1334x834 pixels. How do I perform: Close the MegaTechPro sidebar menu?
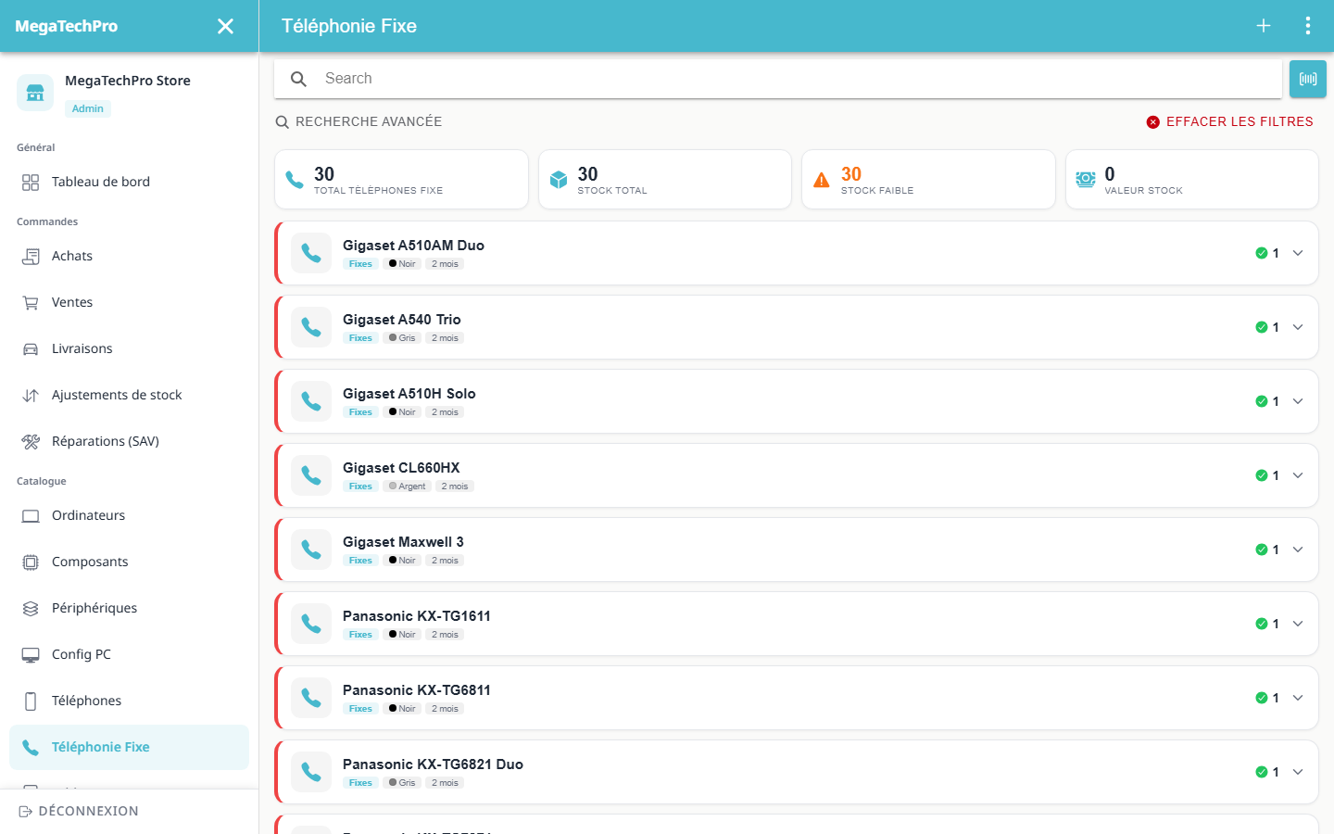tap(225, 26)
